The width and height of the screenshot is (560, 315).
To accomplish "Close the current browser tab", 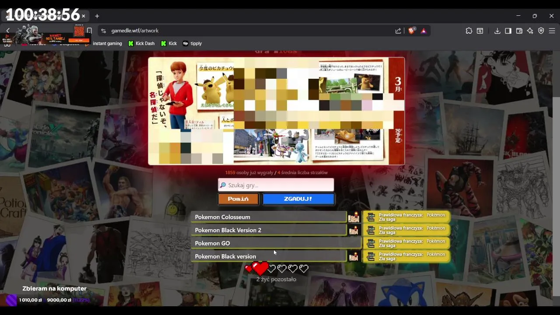I will (83, 16).
